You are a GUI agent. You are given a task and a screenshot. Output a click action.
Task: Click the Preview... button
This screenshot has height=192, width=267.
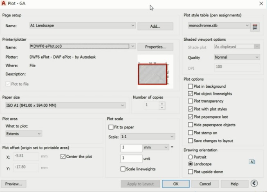(x=13, y=184)
